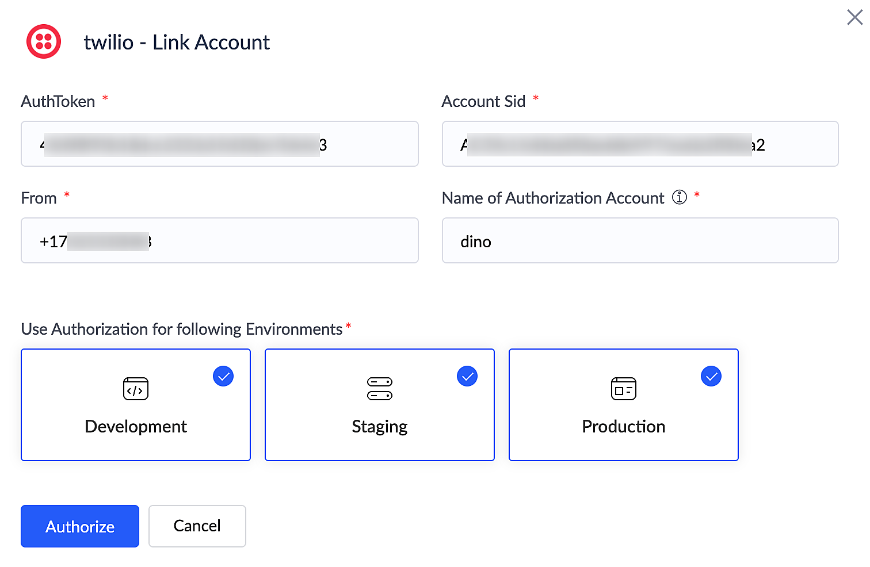Click the 'Use Authorization for following Environments' label
The width and height of the screenshot is (870, 567).
pos(182,329)
